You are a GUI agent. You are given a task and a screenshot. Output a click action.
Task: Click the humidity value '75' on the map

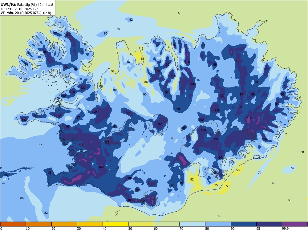click(x=120, y=45)
